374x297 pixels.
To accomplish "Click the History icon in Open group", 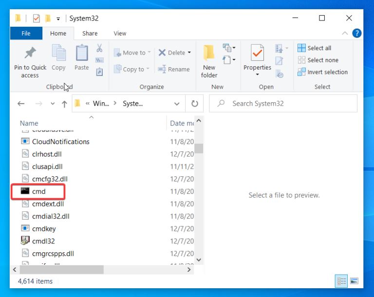I will pyautogui.click(x=279, y=74).
